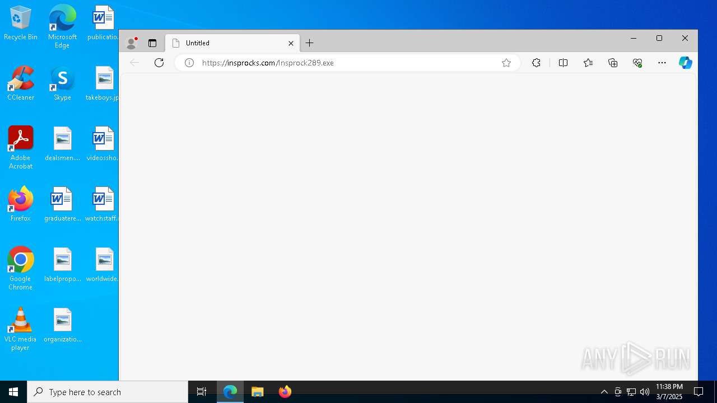Select the Untitled tab
Screen dimensions: 717x403
(232, 43)
